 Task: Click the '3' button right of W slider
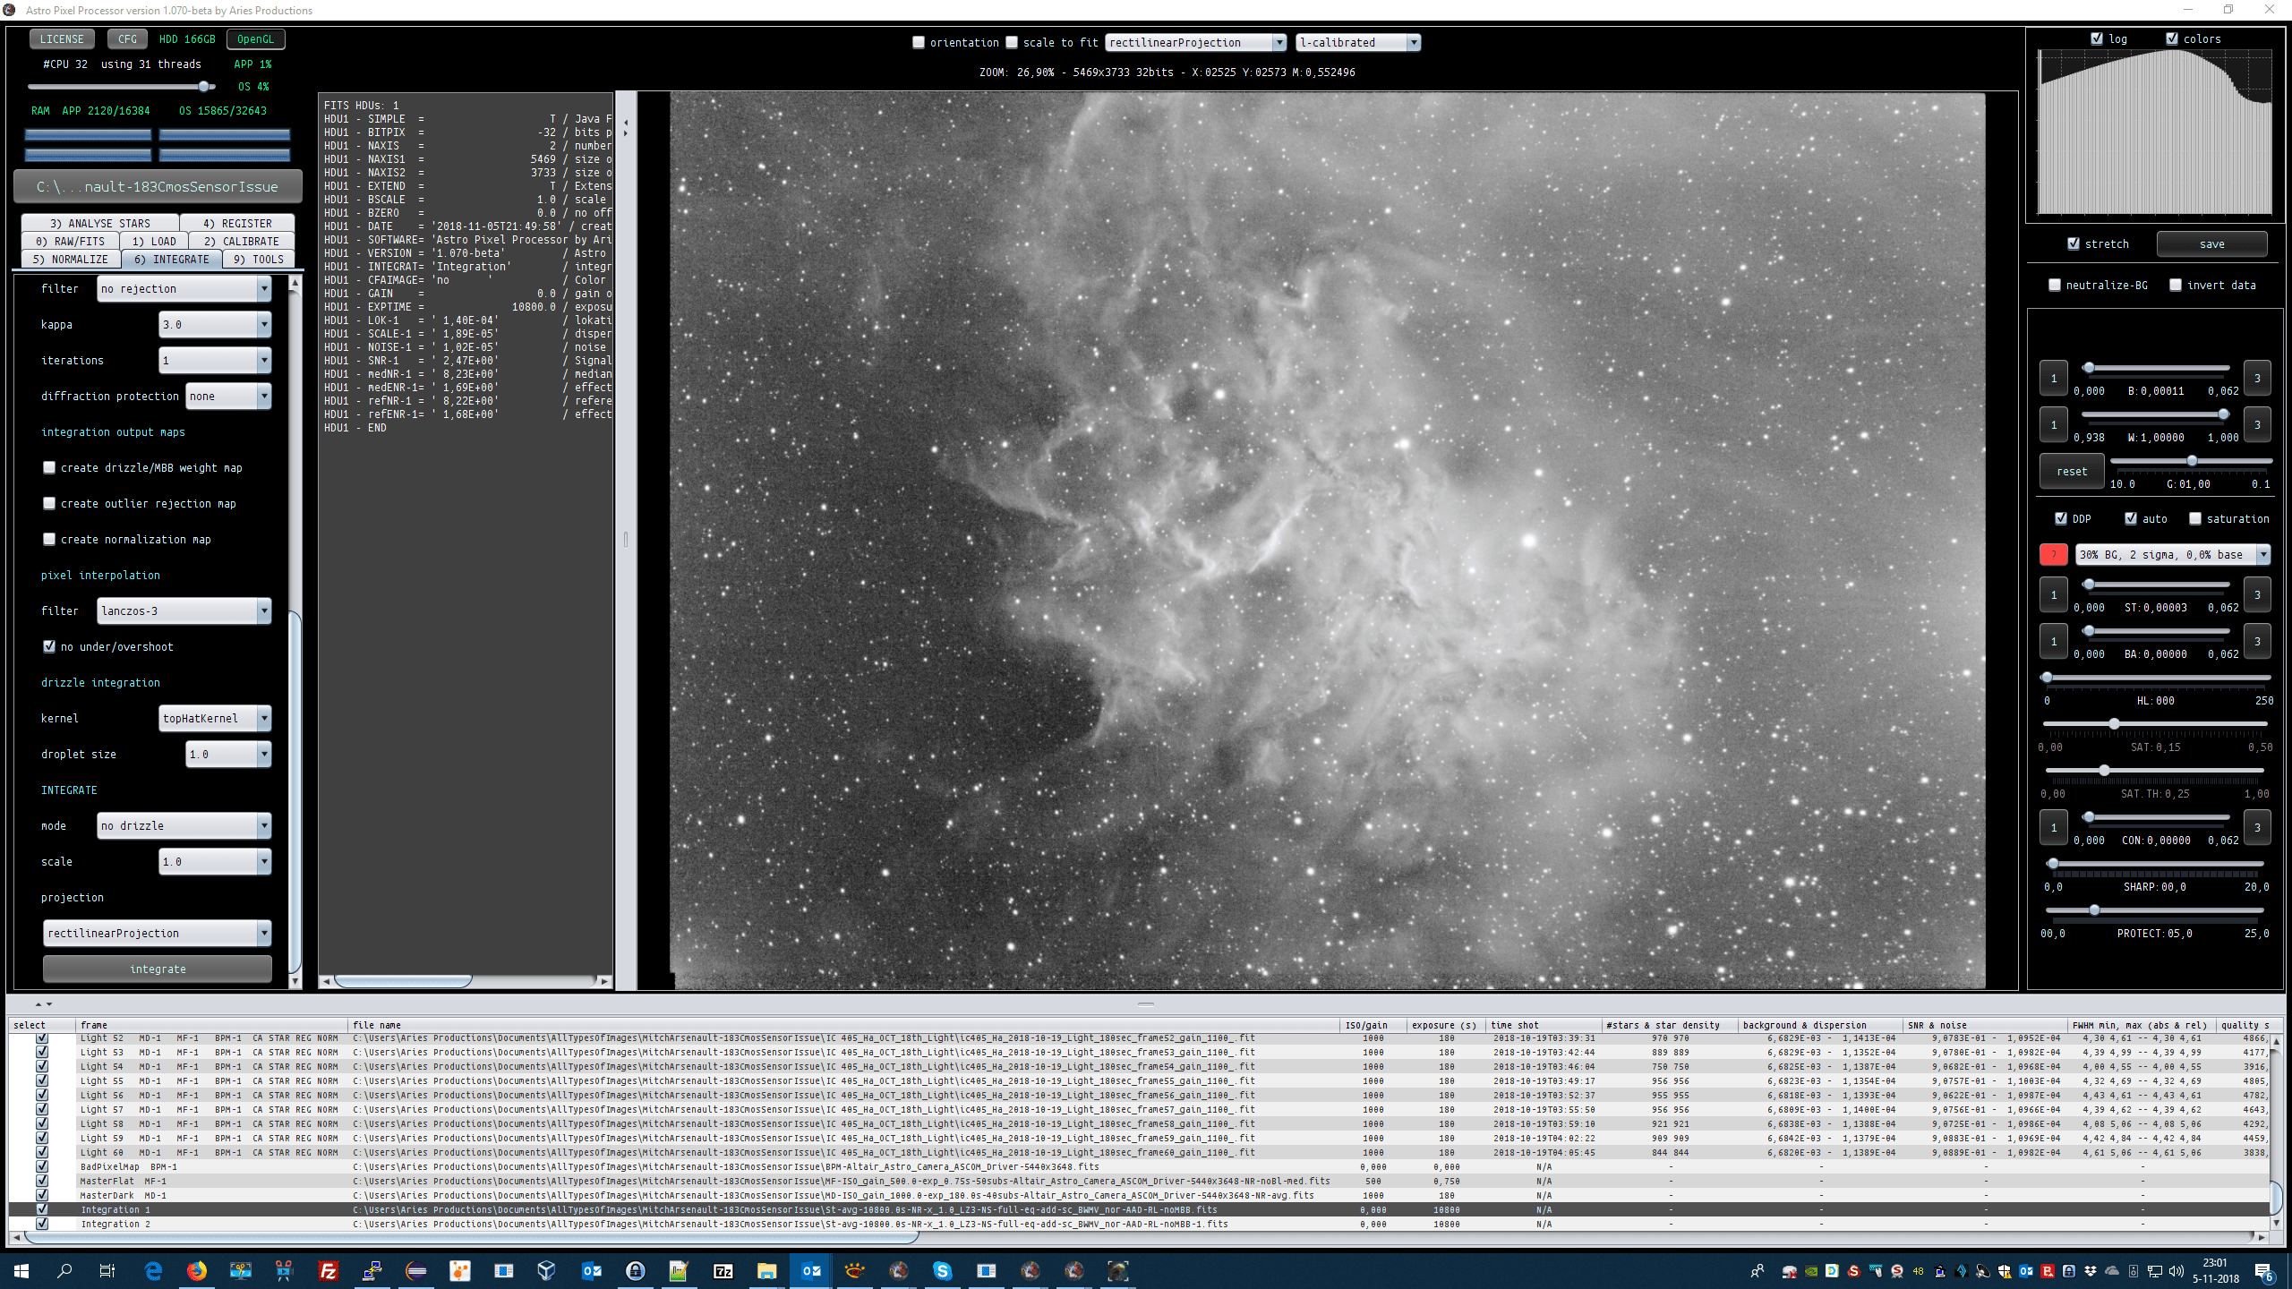(2256, 425)
